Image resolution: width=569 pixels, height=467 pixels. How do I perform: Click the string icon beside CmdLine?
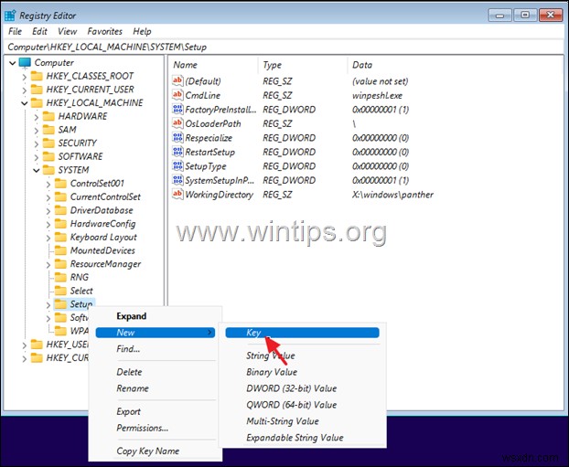[177, 95]
